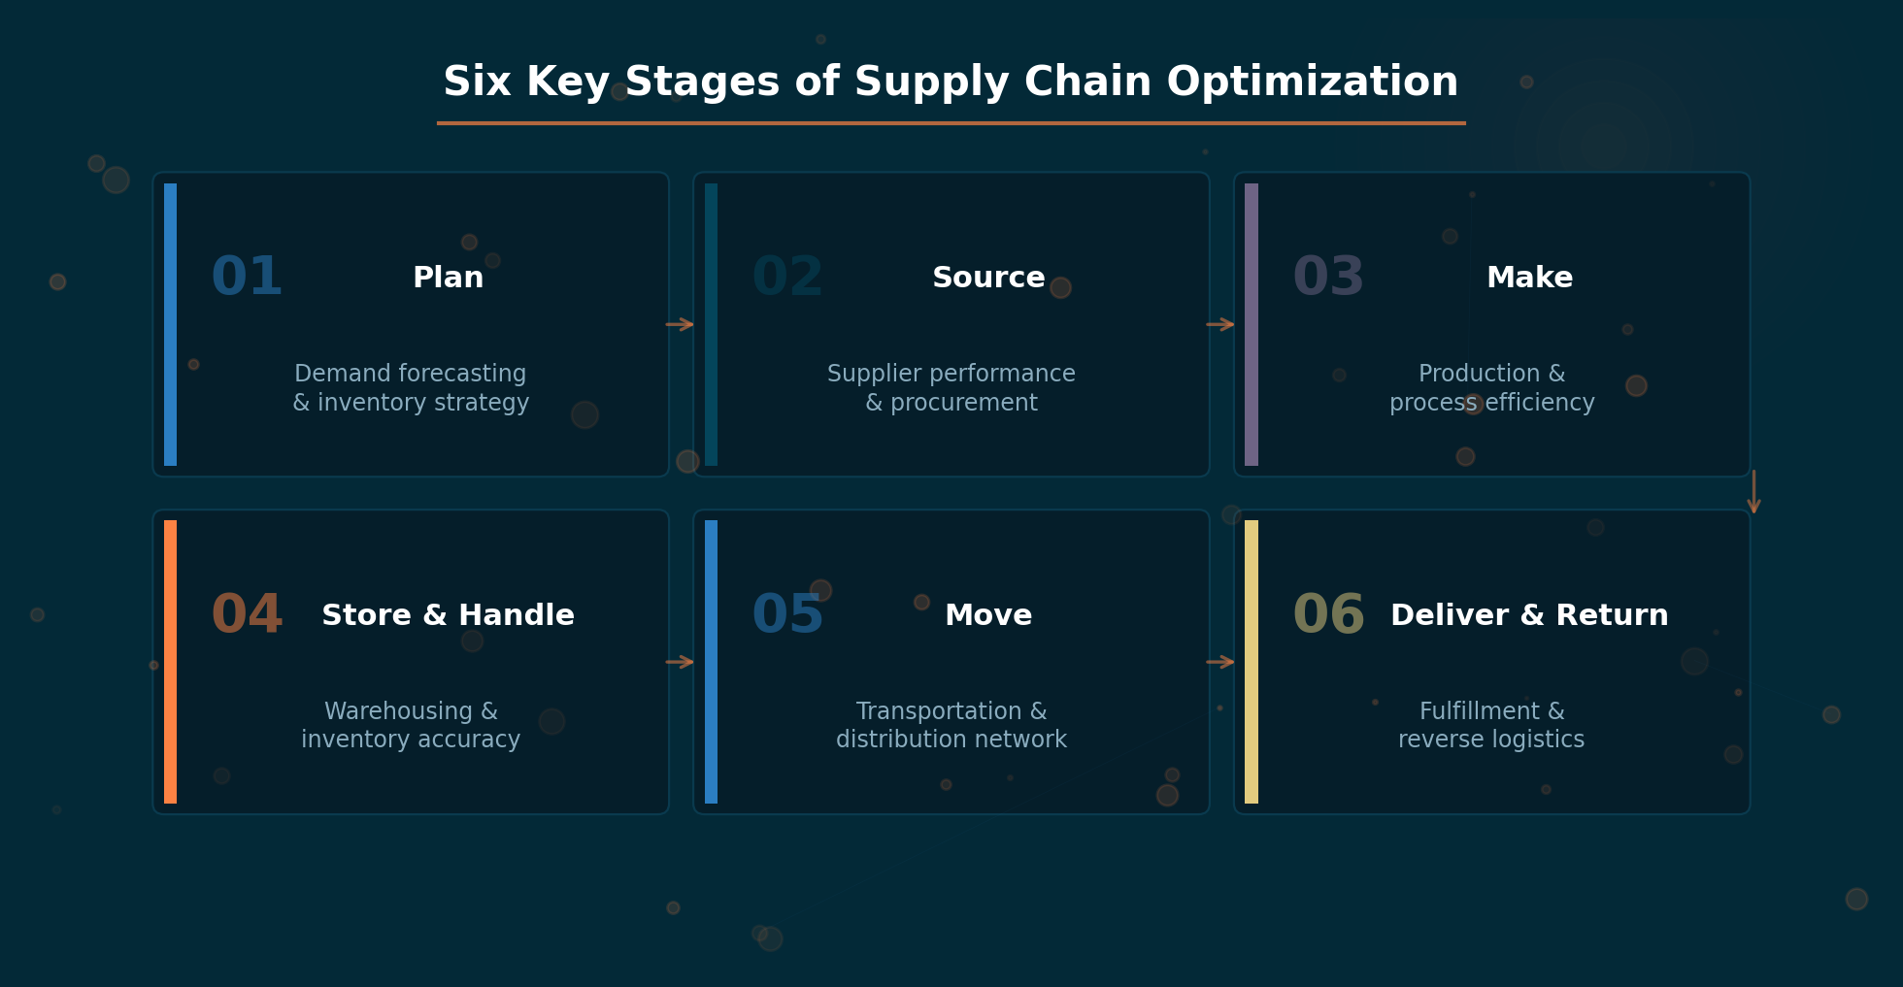Click the Plan card heading
The width and height of the screenshot is (1903, 987).
pyautogui.click(x=448, y=278)
